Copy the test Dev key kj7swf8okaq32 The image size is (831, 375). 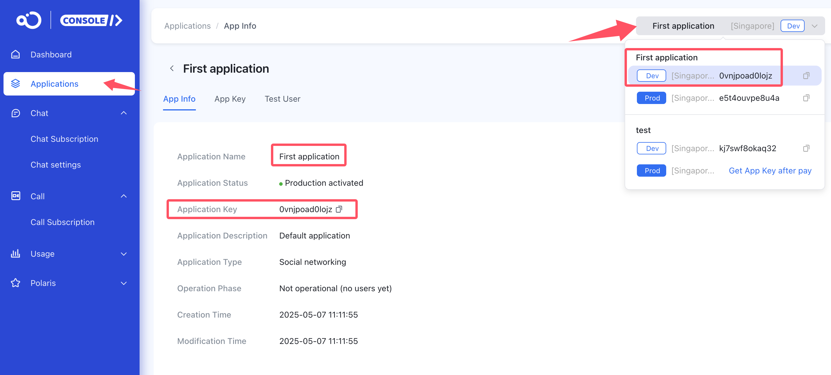[806, 148]
